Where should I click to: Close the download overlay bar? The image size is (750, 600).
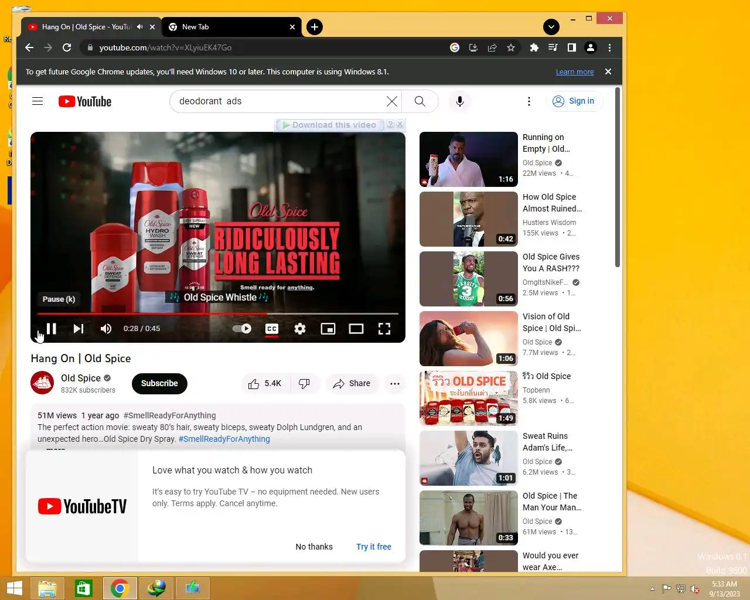coord(400,125)
